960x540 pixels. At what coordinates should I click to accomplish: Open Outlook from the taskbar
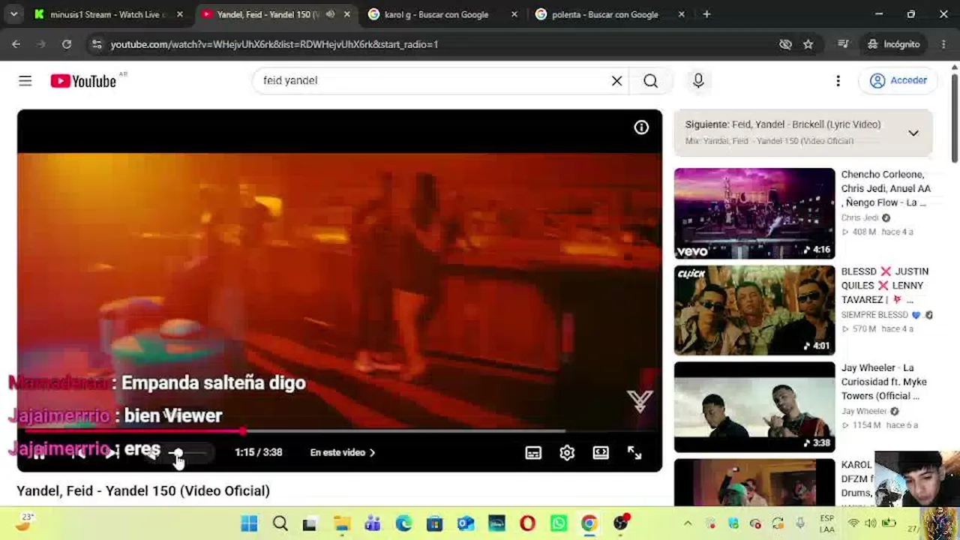click(x=466, y=523)
